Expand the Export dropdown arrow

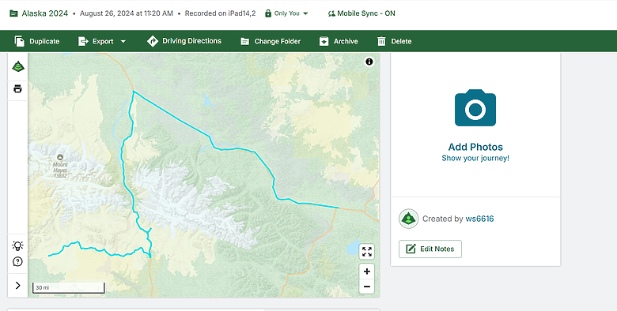click(x=123, y=41)
